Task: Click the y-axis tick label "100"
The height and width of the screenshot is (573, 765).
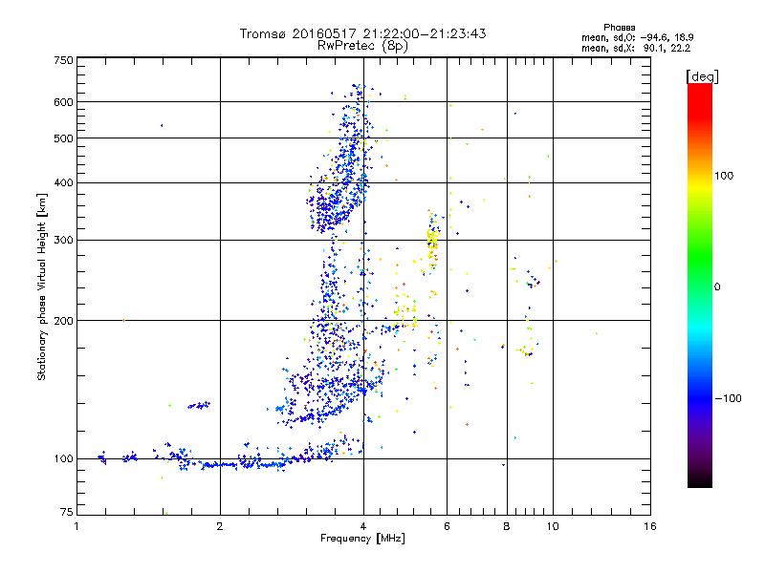Action: tap(63, 458)
